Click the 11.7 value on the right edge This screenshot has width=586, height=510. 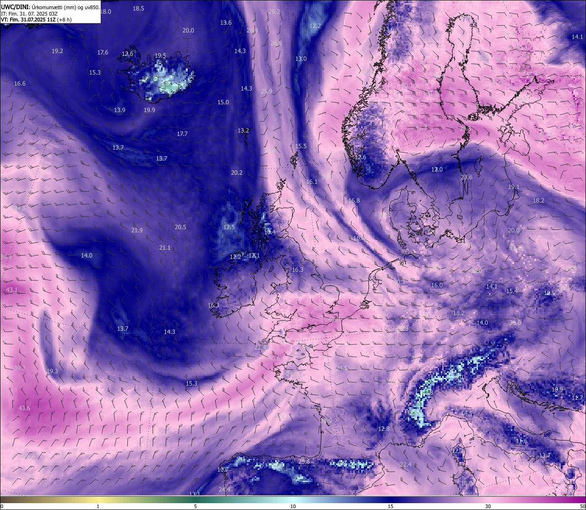pos(577,397)
